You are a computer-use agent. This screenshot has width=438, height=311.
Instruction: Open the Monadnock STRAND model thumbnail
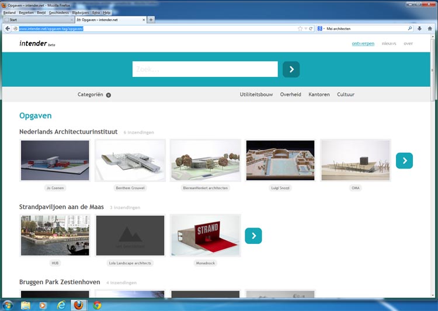206,236
